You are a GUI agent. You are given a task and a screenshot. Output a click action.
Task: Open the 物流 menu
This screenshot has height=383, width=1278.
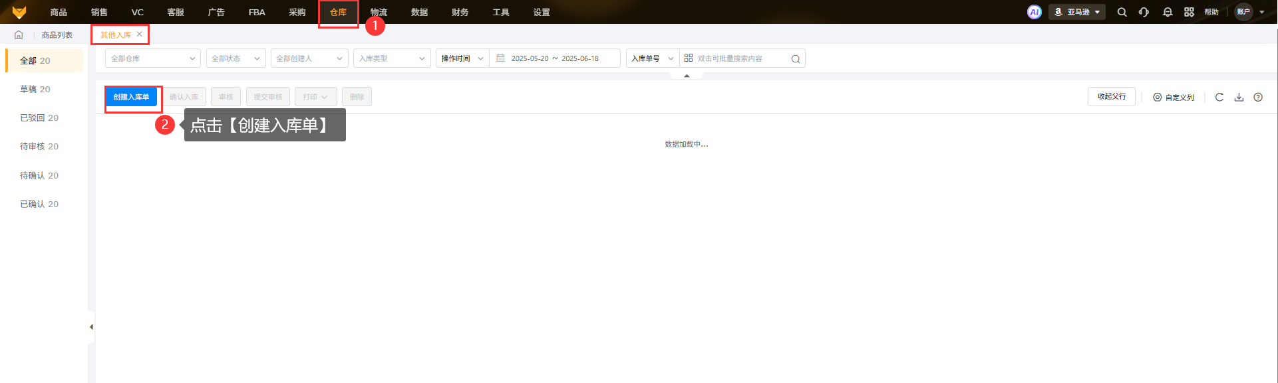click(x=379, y=12)
